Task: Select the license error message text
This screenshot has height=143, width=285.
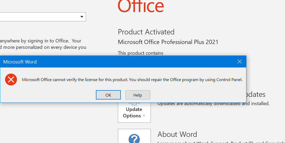Action: tap(132, 80)
